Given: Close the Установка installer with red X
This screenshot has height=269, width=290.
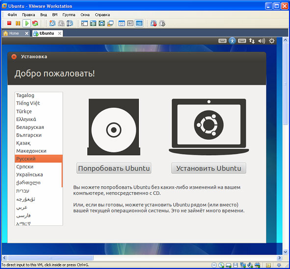Looking at the screenshot, I should [x=14, y=57].
